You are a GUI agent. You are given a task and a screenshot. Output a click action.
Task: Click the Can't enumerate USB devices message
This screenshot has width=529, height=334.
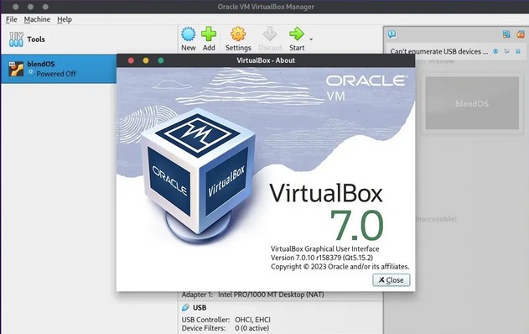pyautogui.click(x=439, y=51)
